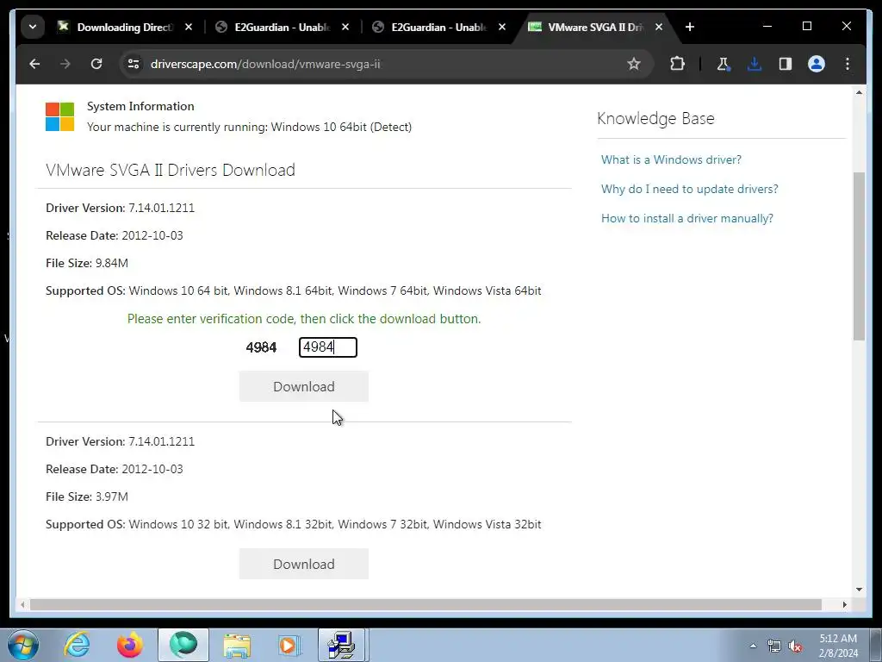Close the VMware SVGA II tab

tap(659, 27)
